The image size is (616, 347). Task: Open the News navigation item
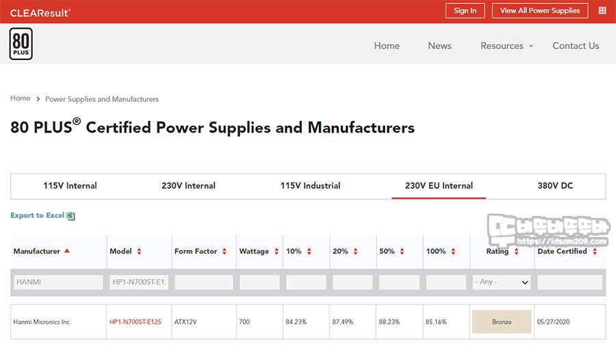(x=439, y=46)
